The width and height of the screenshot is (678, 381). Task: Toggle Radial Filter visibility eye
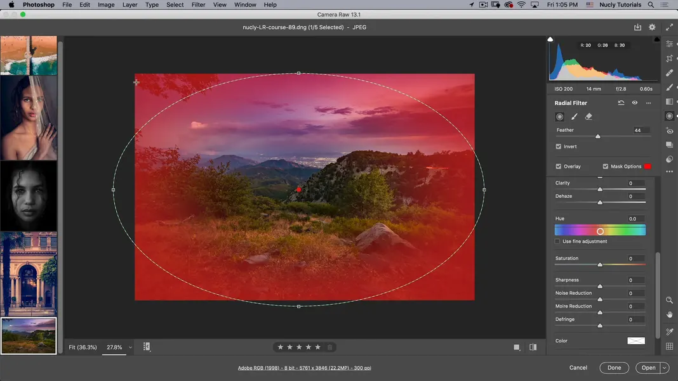[x=634, y=103]
